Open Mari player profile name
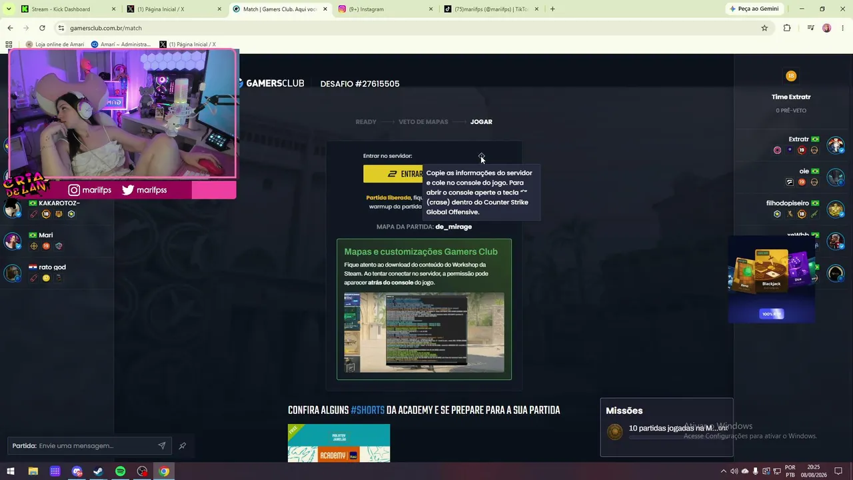 (x=45, y=235)
